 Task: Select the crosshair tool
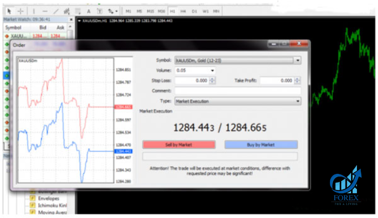pos(21,11)
